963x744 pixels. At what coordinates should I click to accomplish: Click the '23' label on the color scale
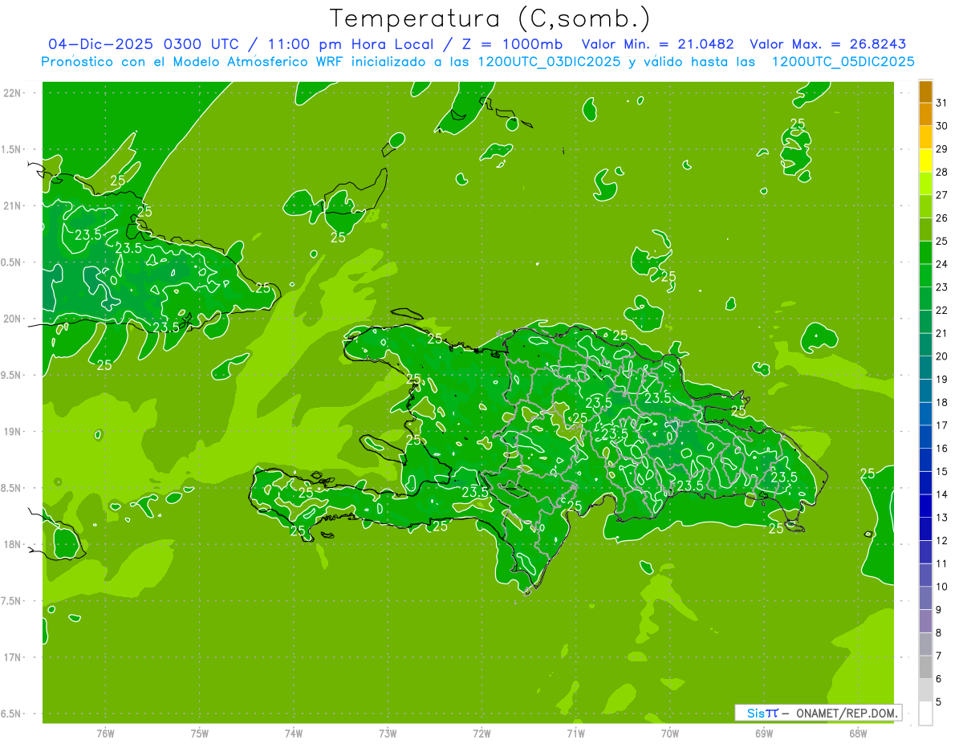pyautogui.click(x=942, y=287)
